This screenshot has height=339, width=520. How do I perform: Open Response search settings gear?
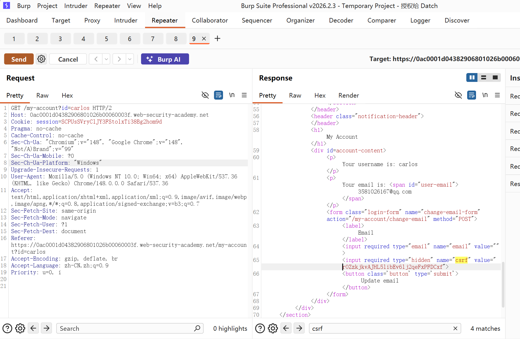273,328
